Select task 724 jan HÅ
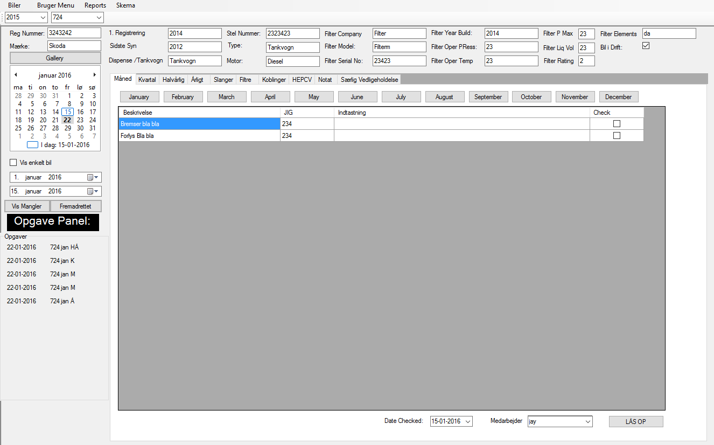The width and height of the screenshot is (714, 445). 64,247
